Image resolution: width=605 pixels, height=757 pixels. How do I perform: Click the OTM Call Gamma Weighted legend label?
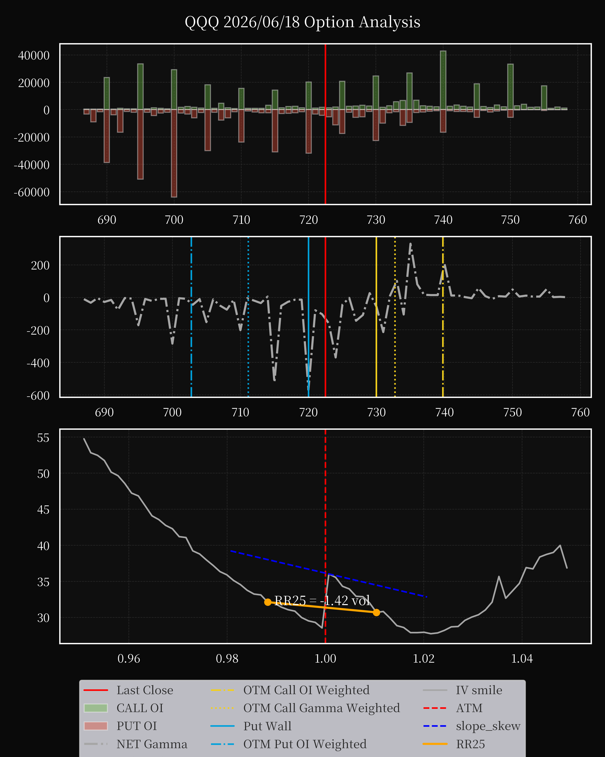322,708
